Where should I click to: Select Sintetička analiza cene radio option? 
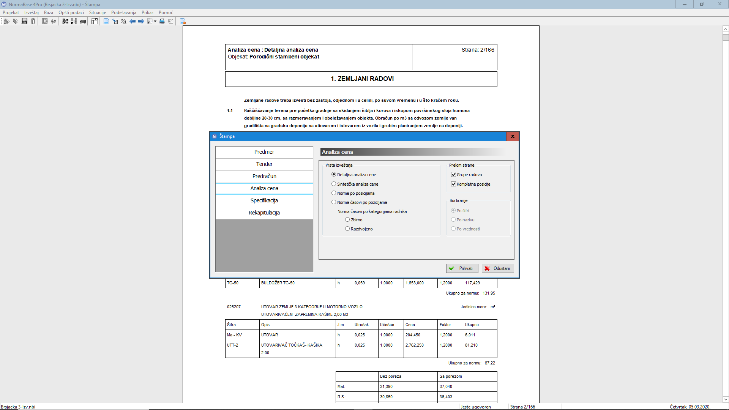[334, 184]
